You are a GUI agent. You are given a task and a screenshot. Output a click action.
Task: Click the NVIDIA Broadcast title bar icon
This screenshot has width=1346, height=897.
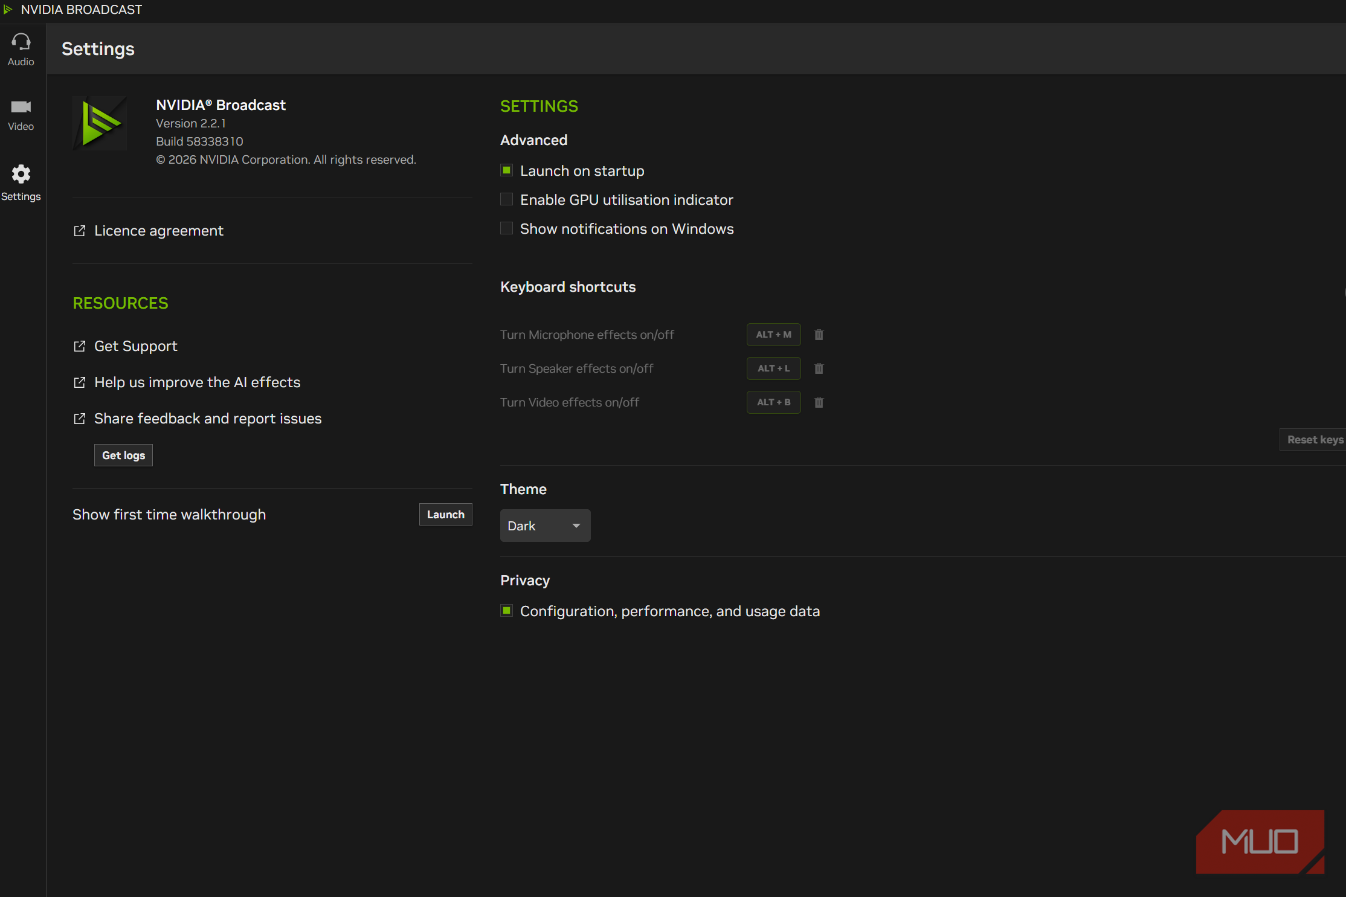(x=8, y=10)
